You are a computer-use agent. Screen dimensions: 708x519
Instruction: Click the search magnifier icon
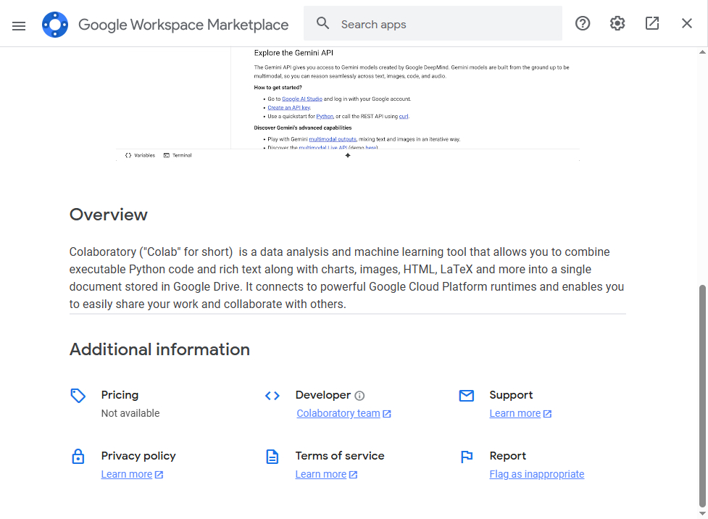point(323,24)
